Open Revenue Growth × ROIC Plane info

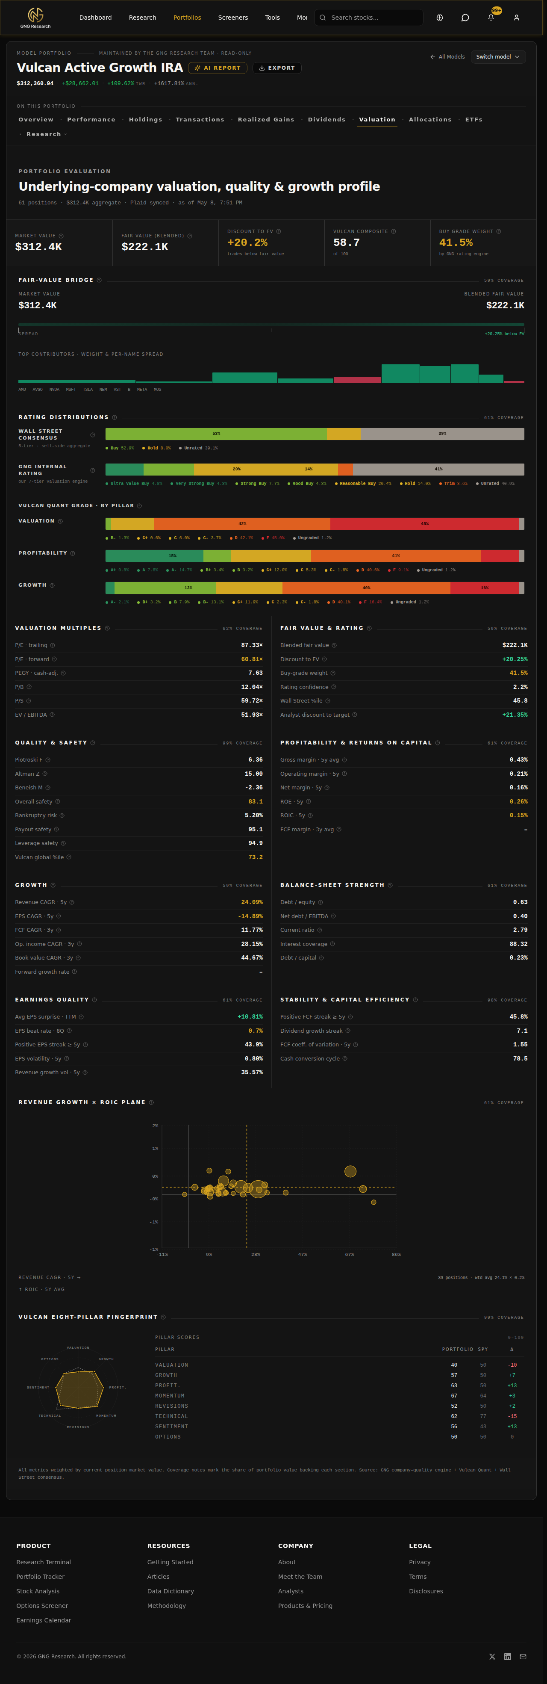(x=152, y=1102)
